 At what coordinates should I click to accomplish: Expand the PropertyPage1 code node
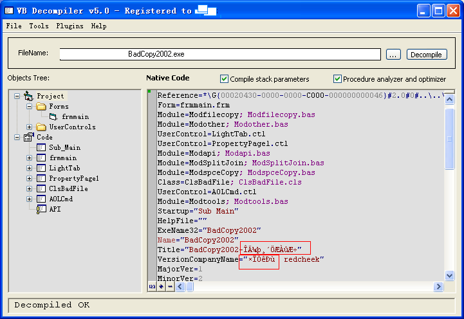pyautogui.click(x=30, y=179)
